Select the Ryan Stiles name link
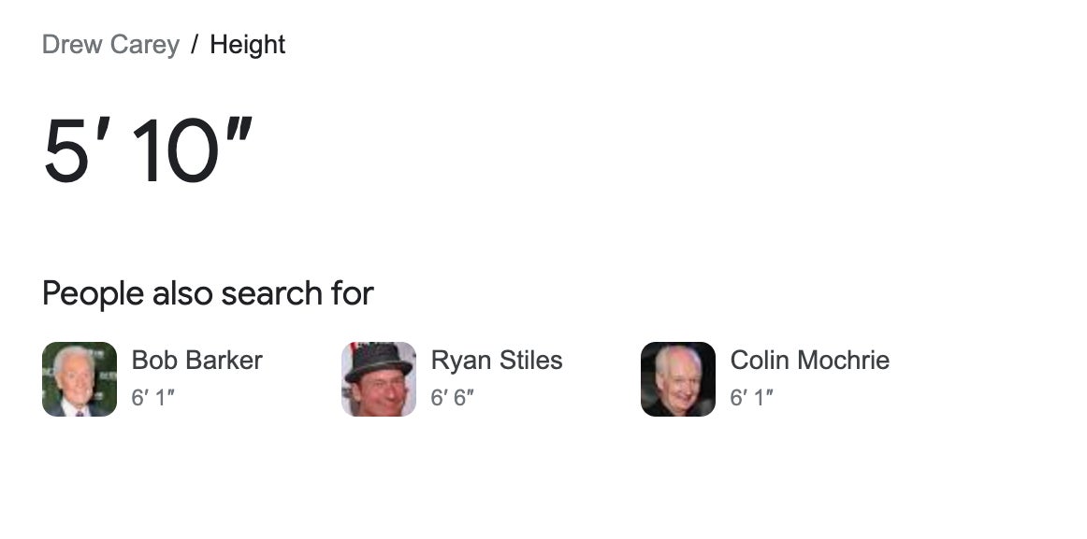 tap(496, 361)
